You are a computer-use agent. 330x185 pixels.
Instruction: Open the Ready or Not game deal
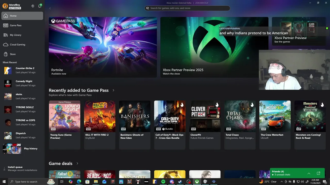pos(100,174)
